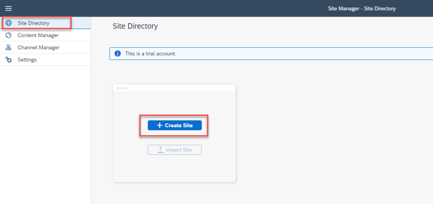This screenshot has width=433, height=204.
Task: Open the Settings menu entry text
Action: [x=27, y=60]
